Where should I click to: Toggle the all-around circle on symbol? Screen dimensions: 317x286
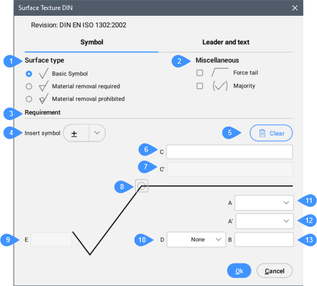[141, 186]
